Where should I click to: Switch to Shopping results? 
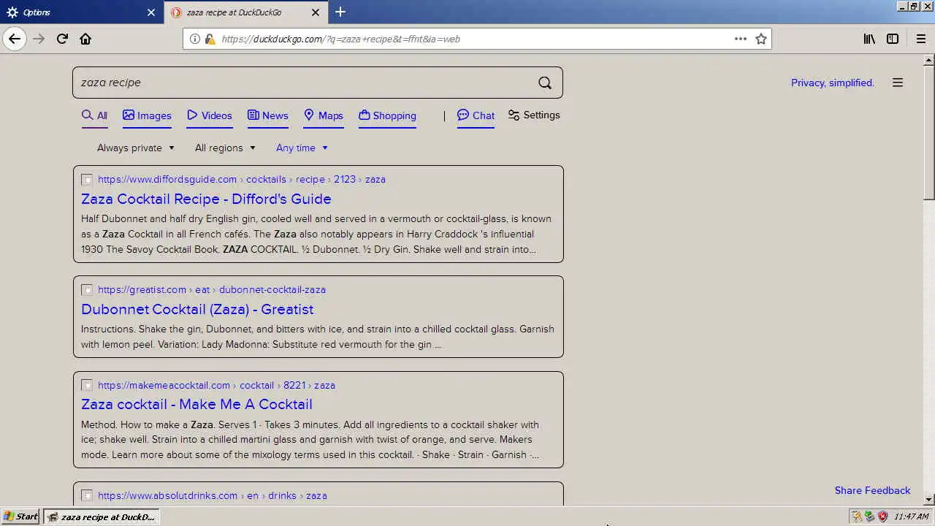[387, 115]
